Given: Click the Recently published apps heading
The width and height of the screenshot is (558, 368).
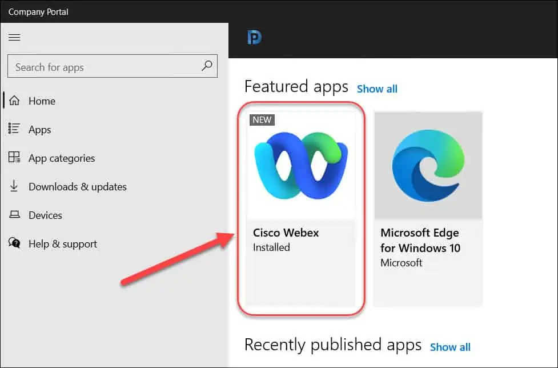Looking at the screenshot, I should [333, 345].
